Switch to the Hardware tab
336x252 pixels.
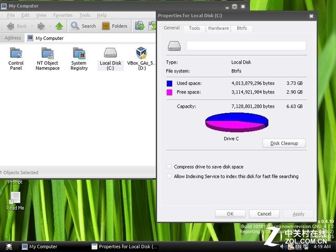[218, 28]
